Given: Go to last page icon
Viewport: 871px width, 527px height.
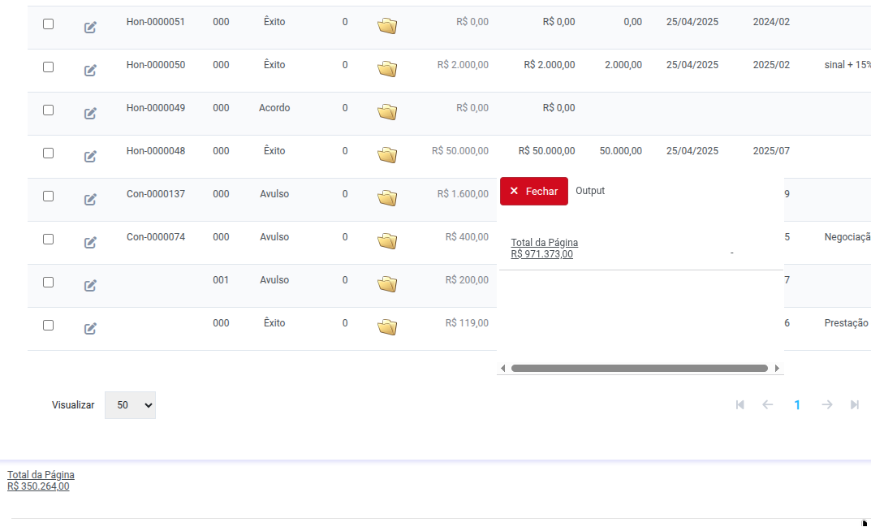Looking at the screenshot, I should 855,404.
